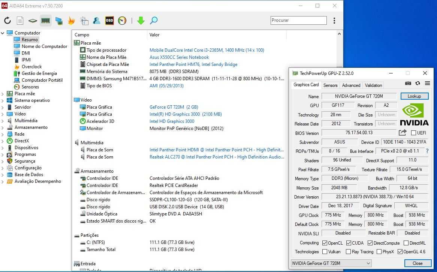Toggle the DirectML checkbox
437x272 pixels.
(406, 243)
